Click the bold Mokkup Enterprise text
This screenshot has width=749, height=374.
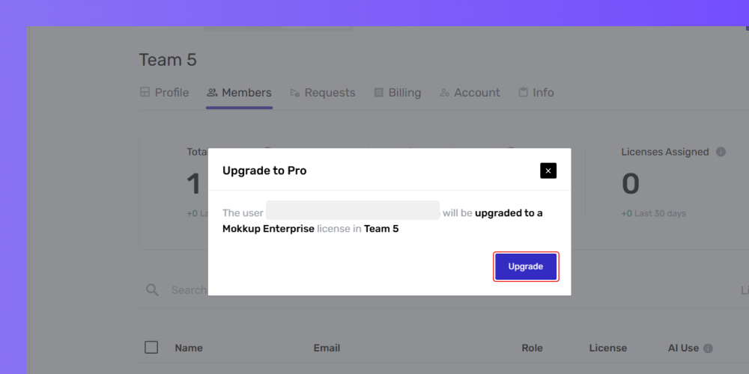pos(268,229)
